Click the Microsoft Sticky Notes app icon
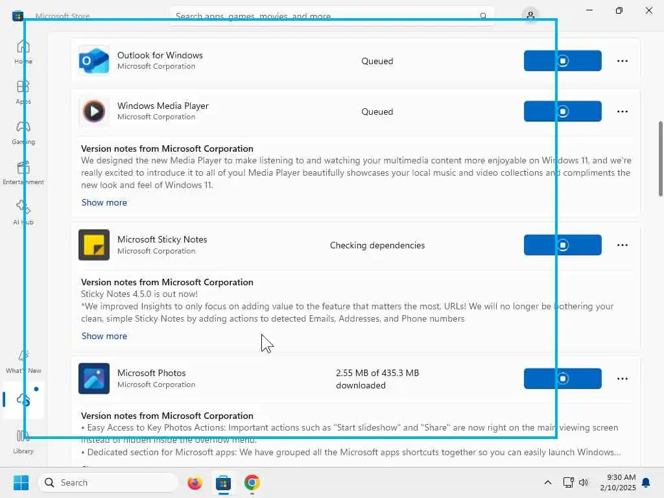This screenshot has height=498, width=664. 94,244
